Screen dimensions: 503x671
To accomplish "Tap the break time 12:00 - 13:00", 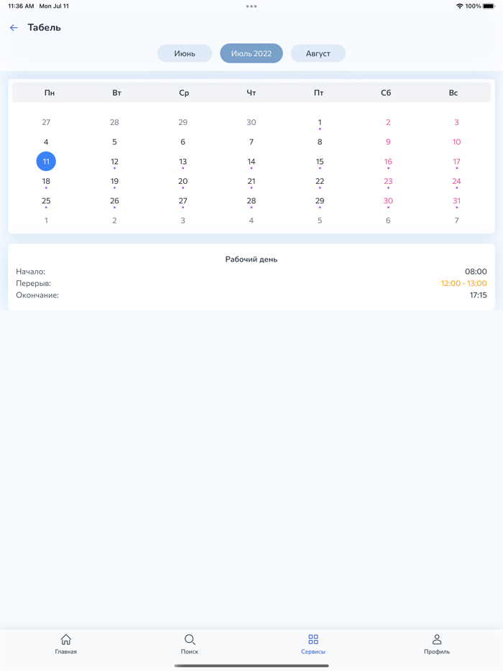I will click(x=463, y=284).
